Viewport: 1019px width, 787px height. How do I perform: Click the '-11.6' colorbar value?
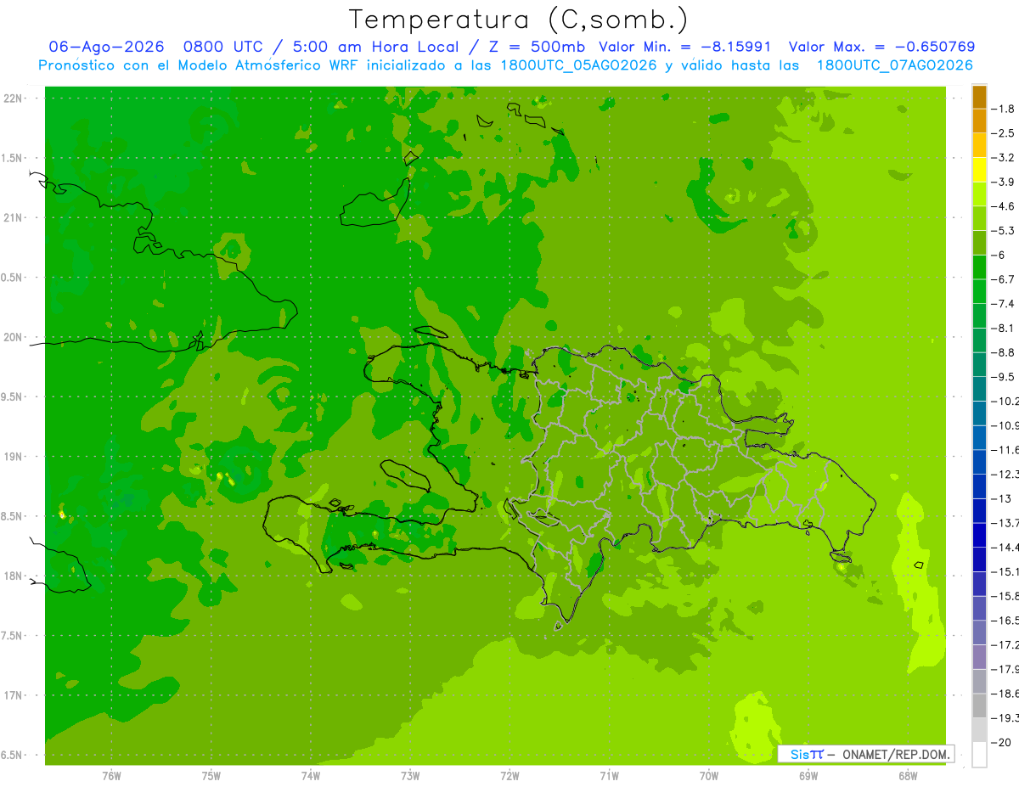(x=1005, y=449)
